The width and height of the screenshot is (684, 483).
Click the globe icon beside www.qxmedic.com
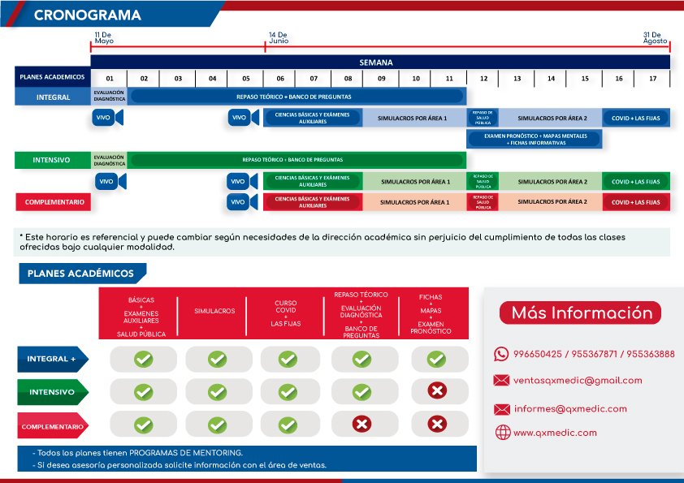tap(503, 433)
